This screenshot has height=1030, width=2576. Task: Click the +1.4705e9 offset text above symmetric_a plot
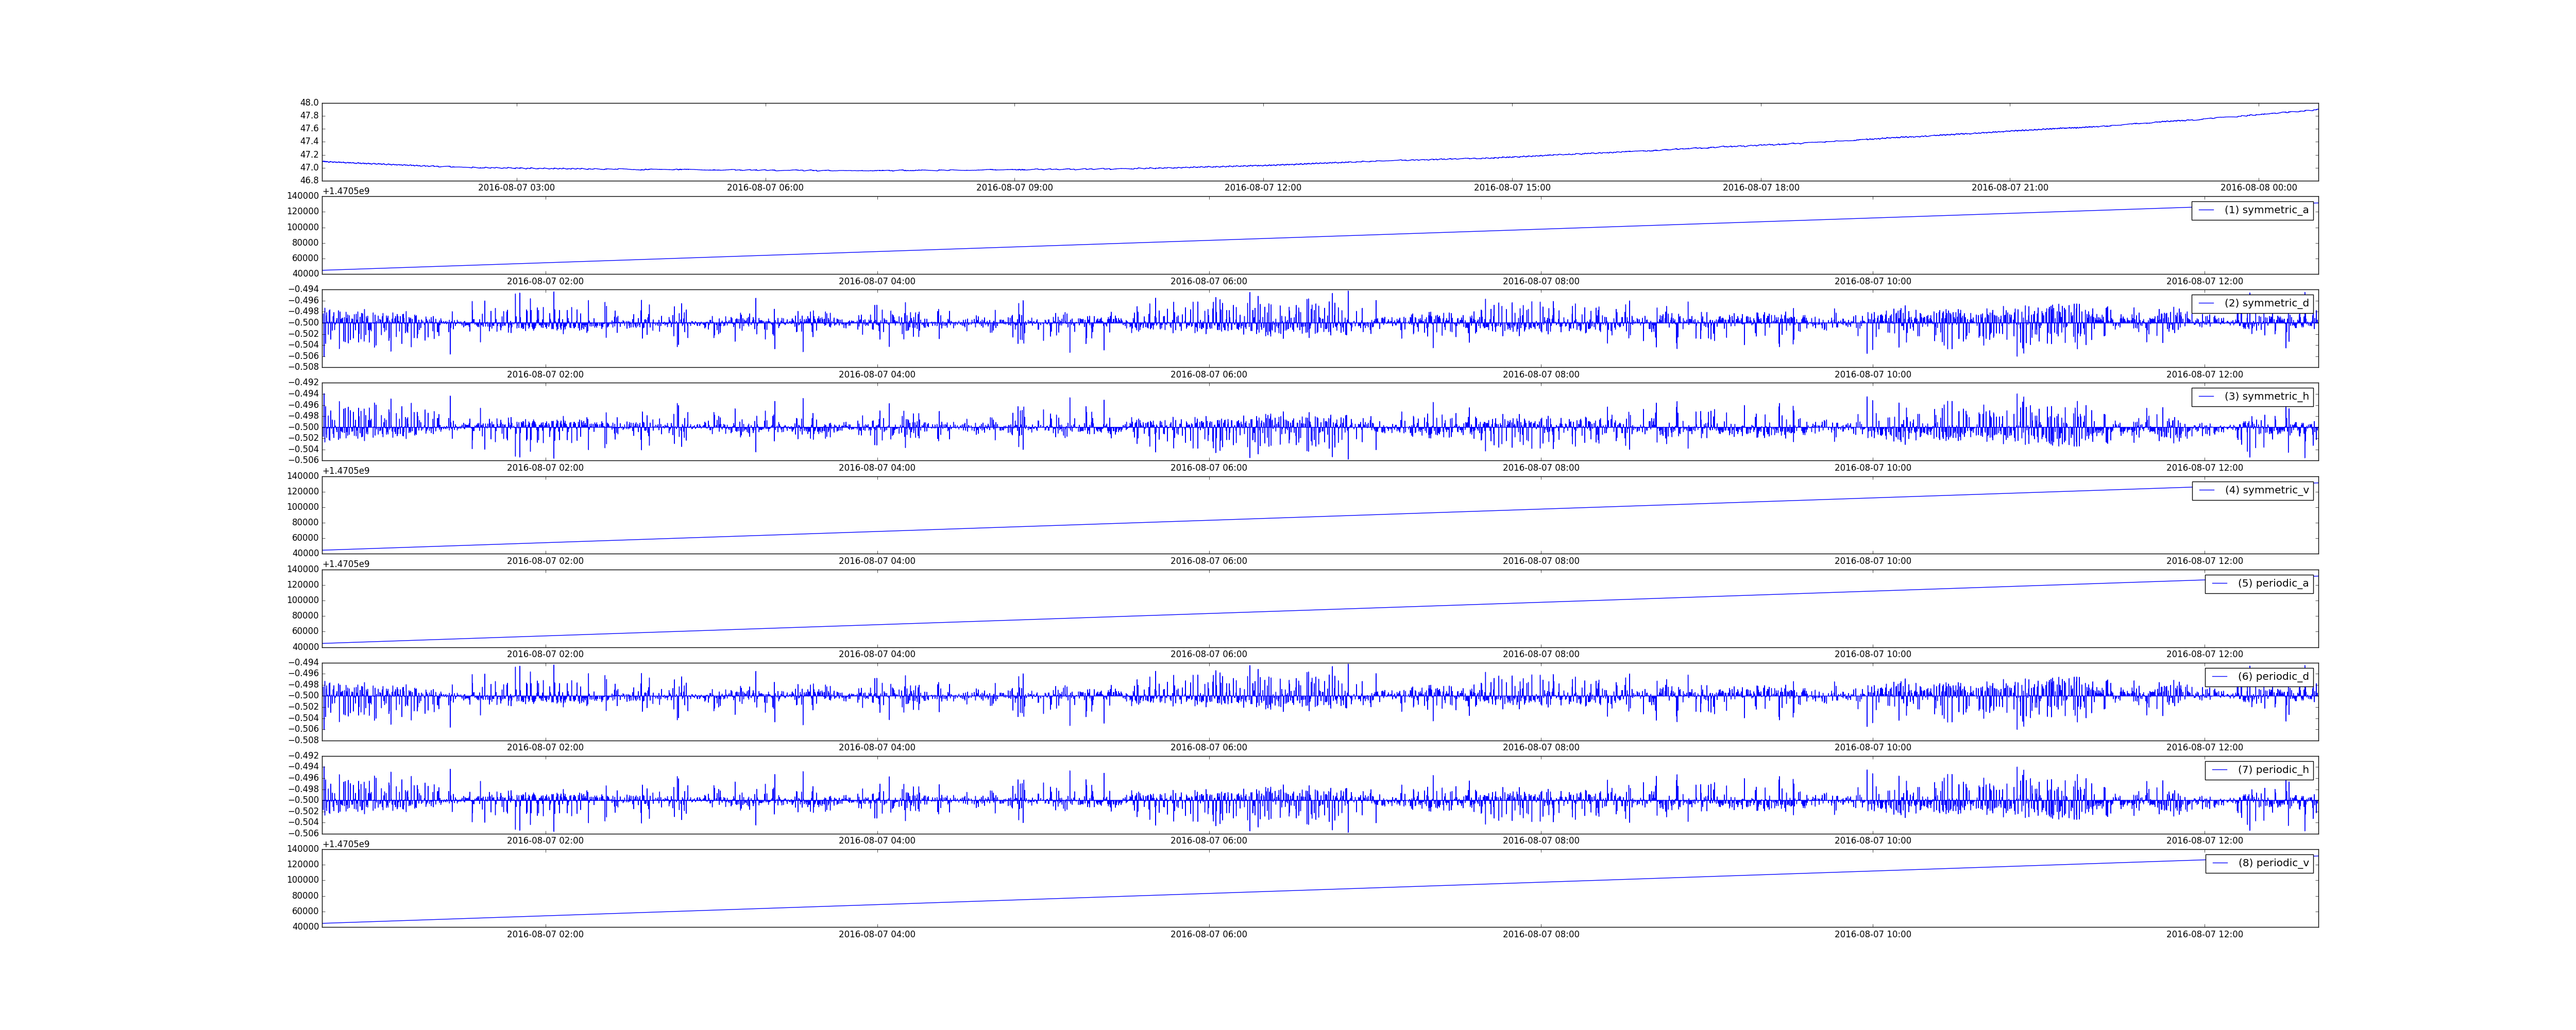pyautogui.click(x=346, y=191)
